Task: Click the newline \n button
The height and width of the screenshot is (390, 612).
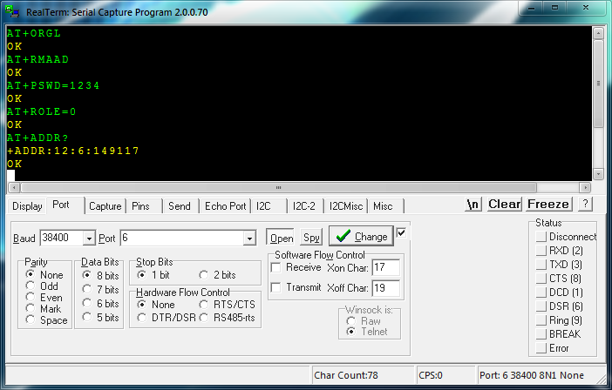Action: coord(473,204)
